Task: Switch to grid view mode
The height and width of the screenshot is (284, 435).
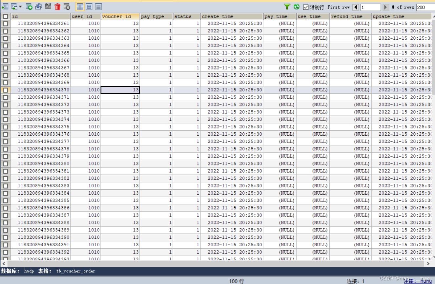Action: [x=80, y=7]
